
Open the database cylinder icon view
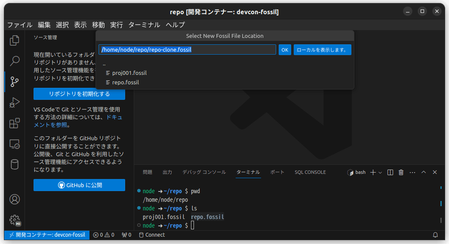click(x=14, y=164)
